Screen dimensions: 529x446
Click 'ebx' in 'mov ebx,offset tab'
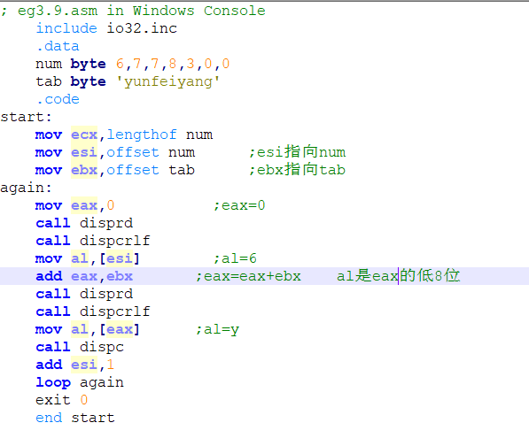(84, 170)
